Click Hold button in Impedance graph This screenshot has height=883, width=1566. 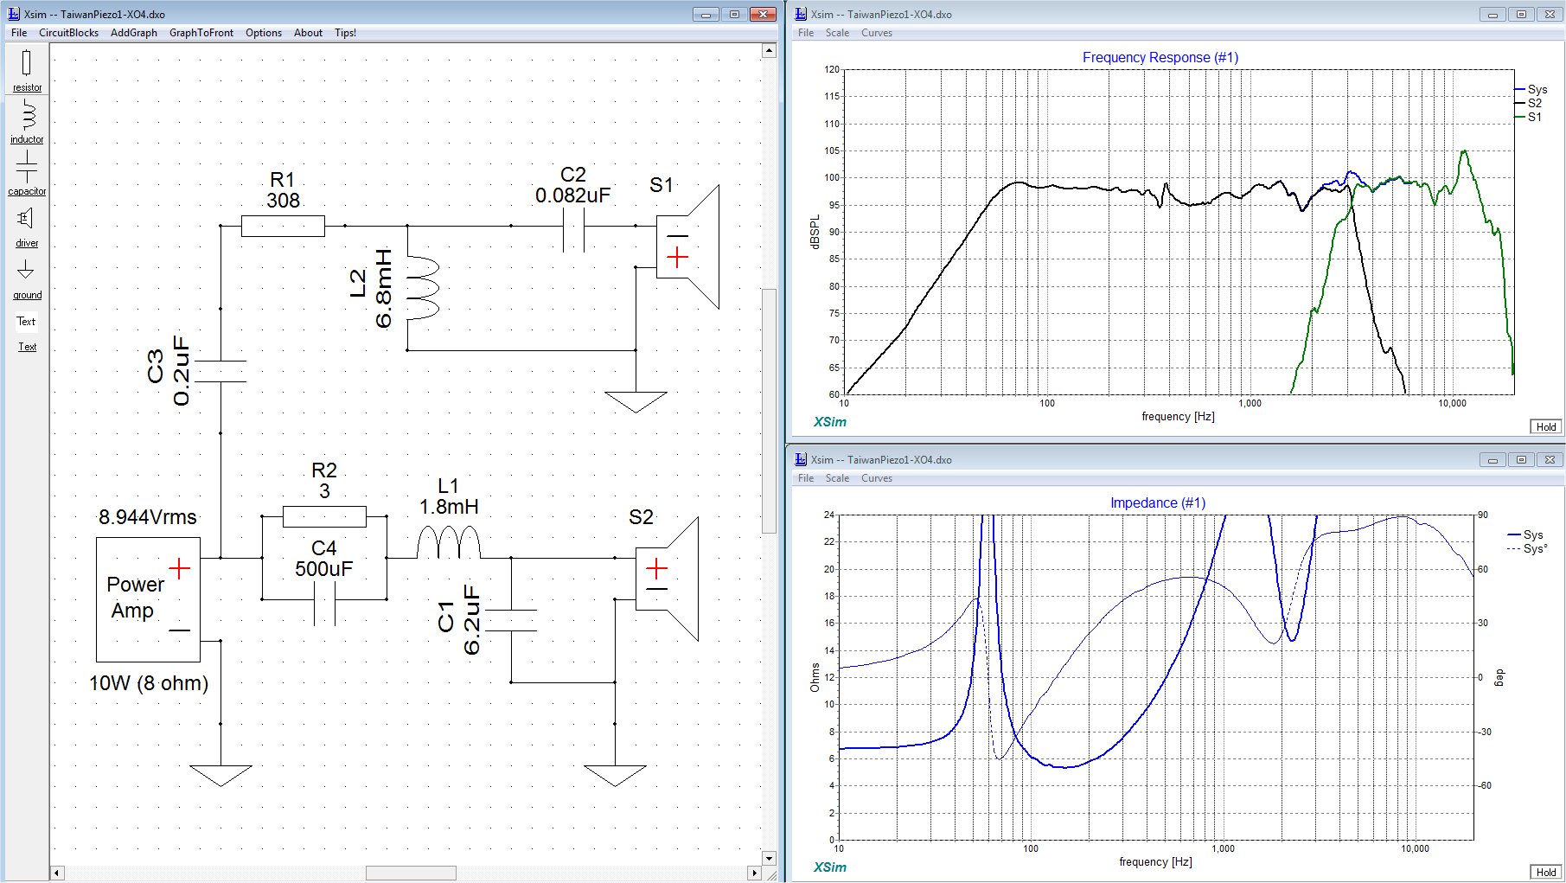pyautogui.click(x=1546, y=872)
